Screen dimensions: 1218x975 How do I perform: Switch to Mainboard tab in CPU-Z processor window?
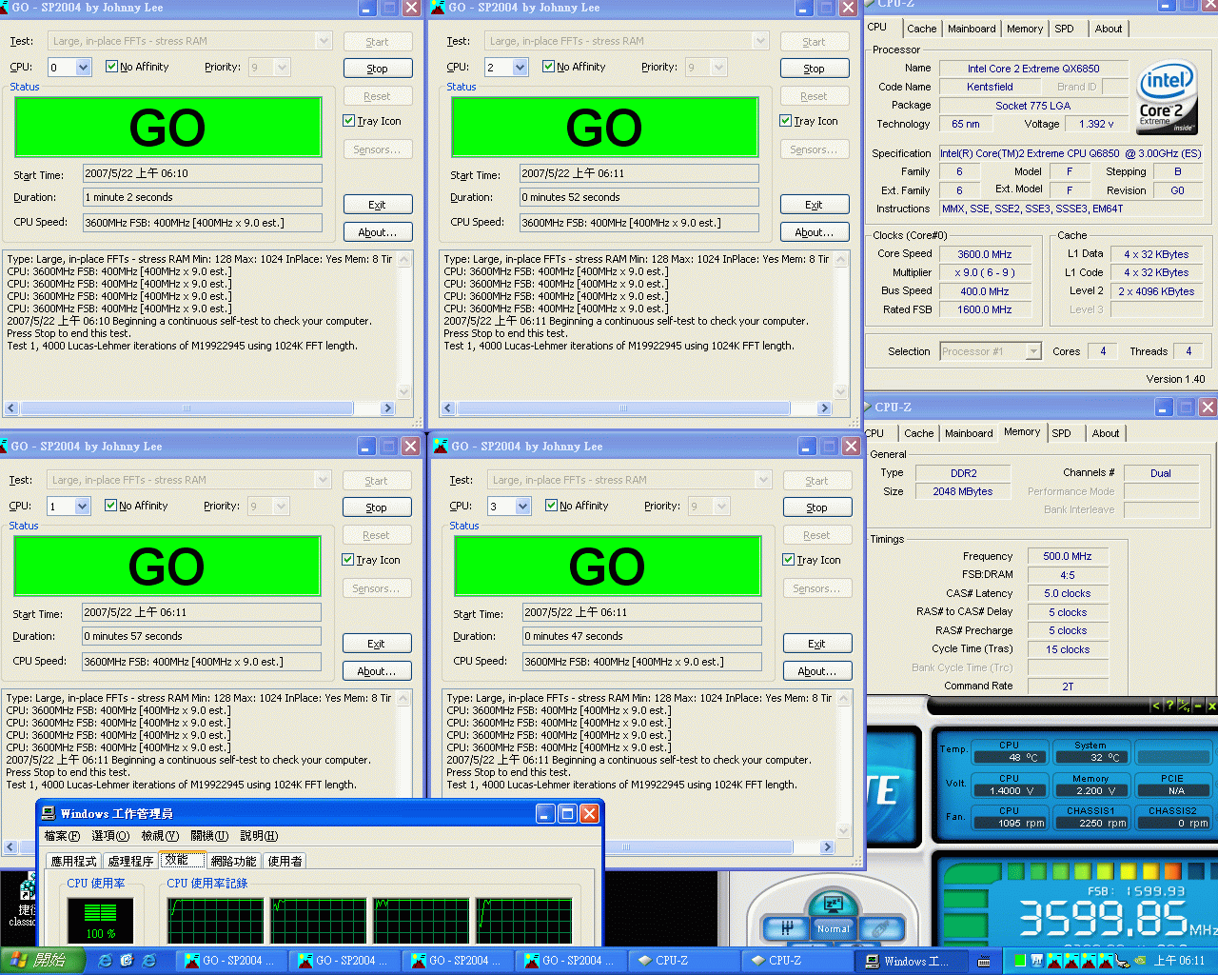click(x=972, y=29)
